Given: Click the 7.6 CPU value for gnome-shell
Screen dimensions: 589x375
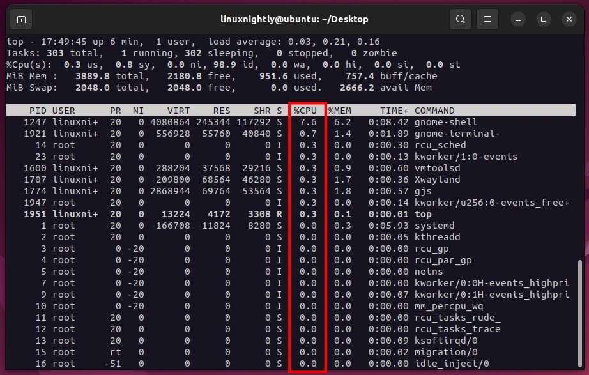Looking at the screenshot, I should tap(308, 122).
